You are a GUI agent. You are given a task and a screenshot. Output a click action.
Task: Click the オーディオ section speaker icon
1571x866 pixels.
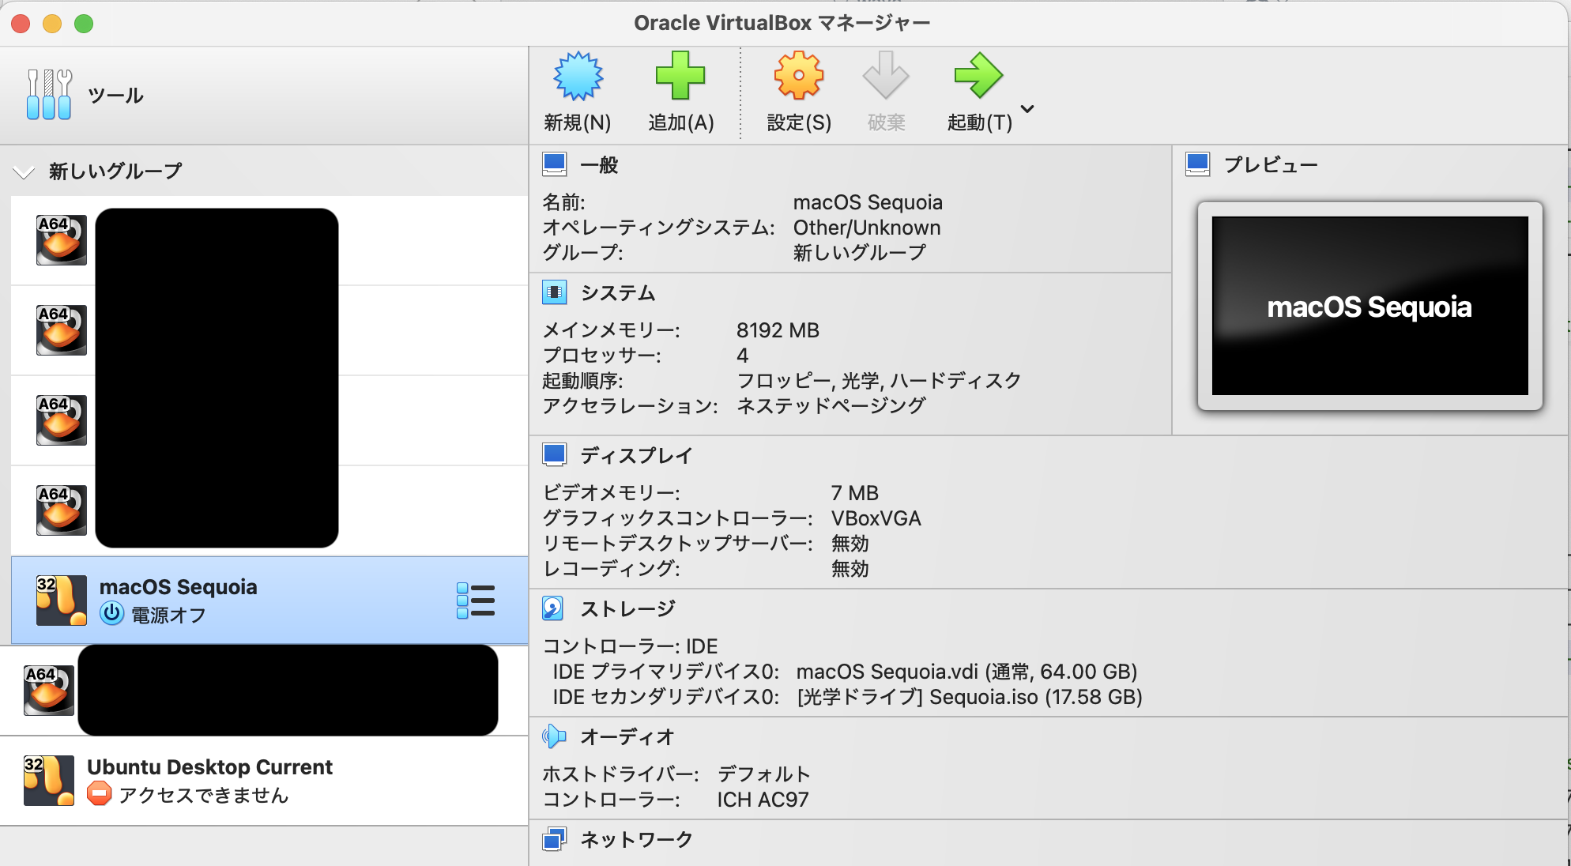tap(555, 736)
